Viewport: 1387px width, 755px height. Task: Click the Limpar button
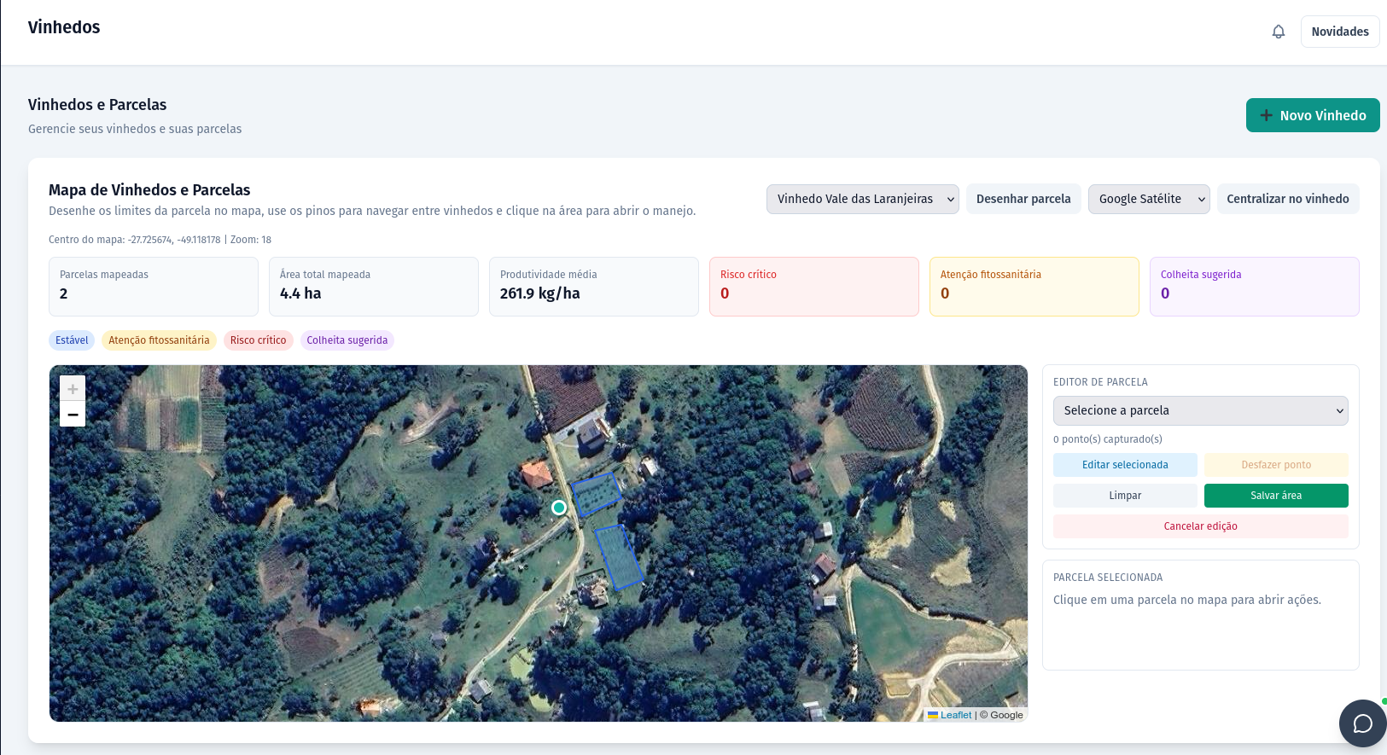(1124, 496)
